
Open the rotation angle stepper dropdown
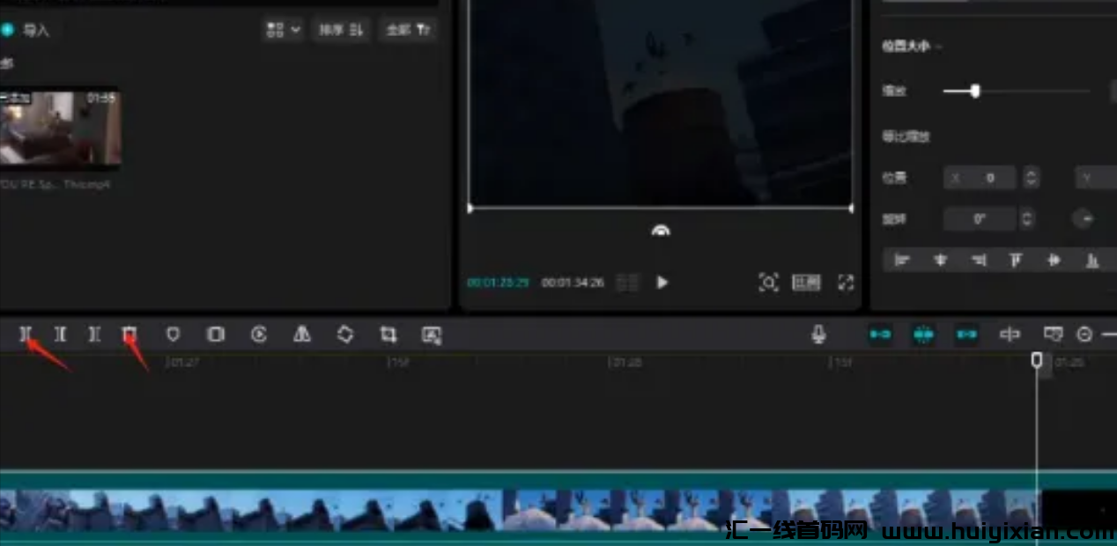pyautogui.click(x=1028, y=218)
